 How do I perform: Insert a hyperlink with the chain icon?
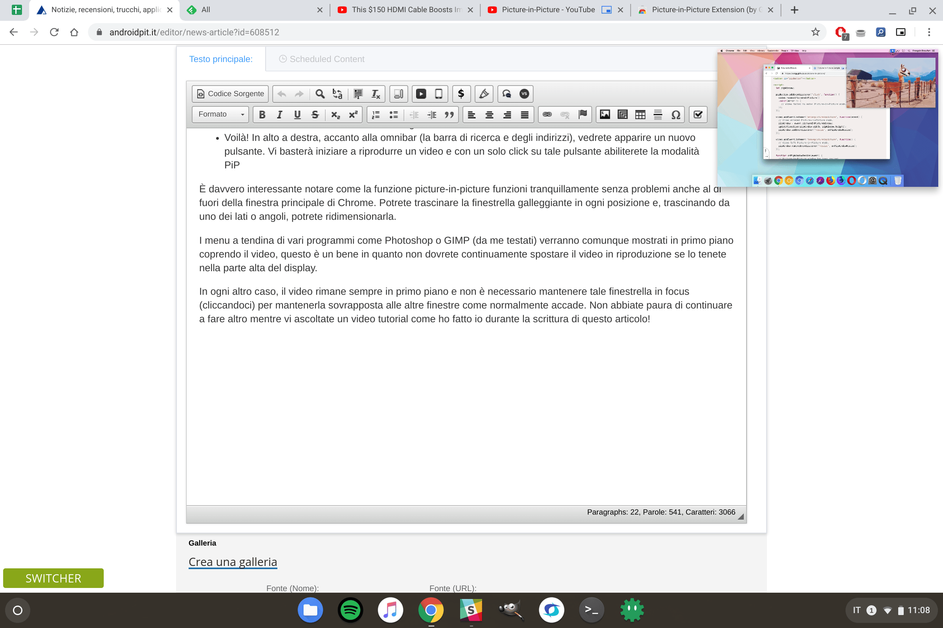pyautogui.click(x=547, y=115)
